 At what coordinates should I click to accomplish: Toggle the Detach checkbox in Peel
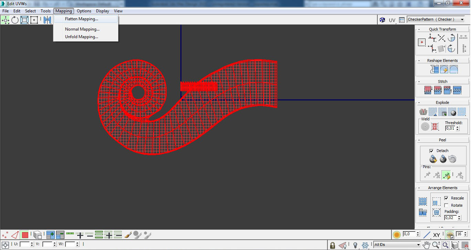tap(431, 151)
